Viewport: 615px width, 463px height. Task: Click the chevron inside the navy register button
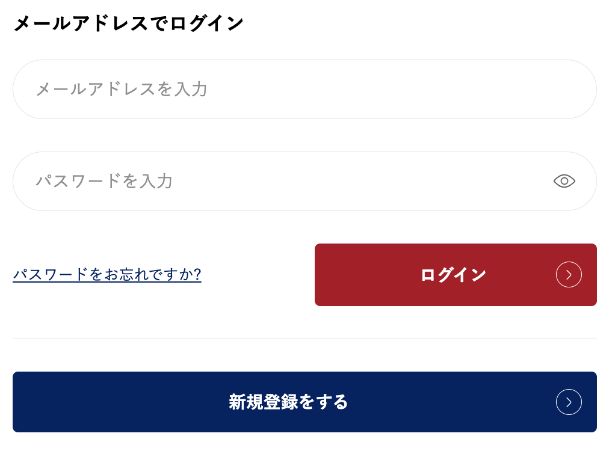pos(569,402)
